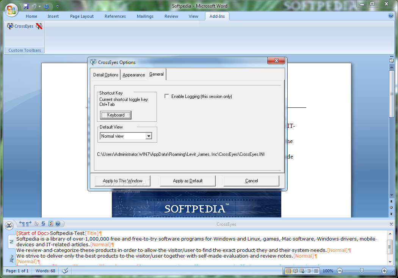Select the General tab in the options dialog

click(156, 74)
